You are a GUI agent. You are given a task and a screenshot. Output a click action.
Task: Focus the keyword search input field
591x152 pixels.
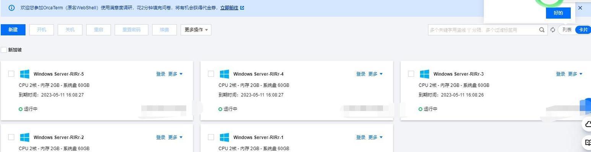click(x=483, y=30)
